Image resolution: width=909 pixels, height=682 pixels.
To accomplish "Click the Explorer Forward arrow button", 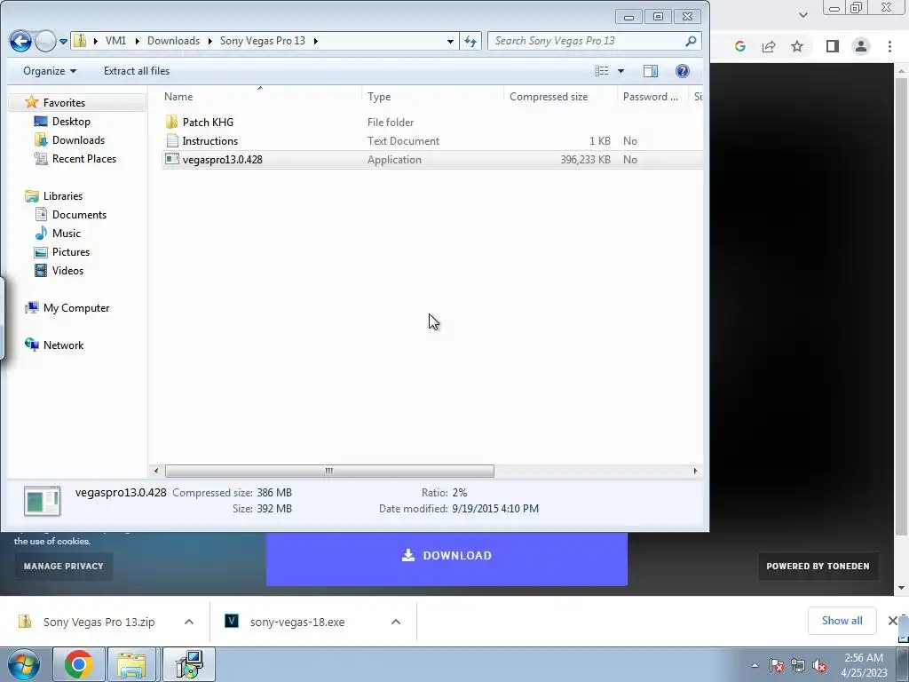I will [45, 41].
